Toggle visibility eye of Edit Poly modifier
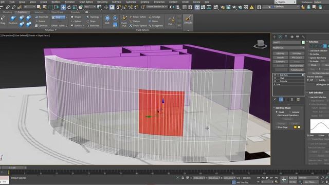Image resolution: width=329 pixels, height=185 pixels. coord(275,75)
